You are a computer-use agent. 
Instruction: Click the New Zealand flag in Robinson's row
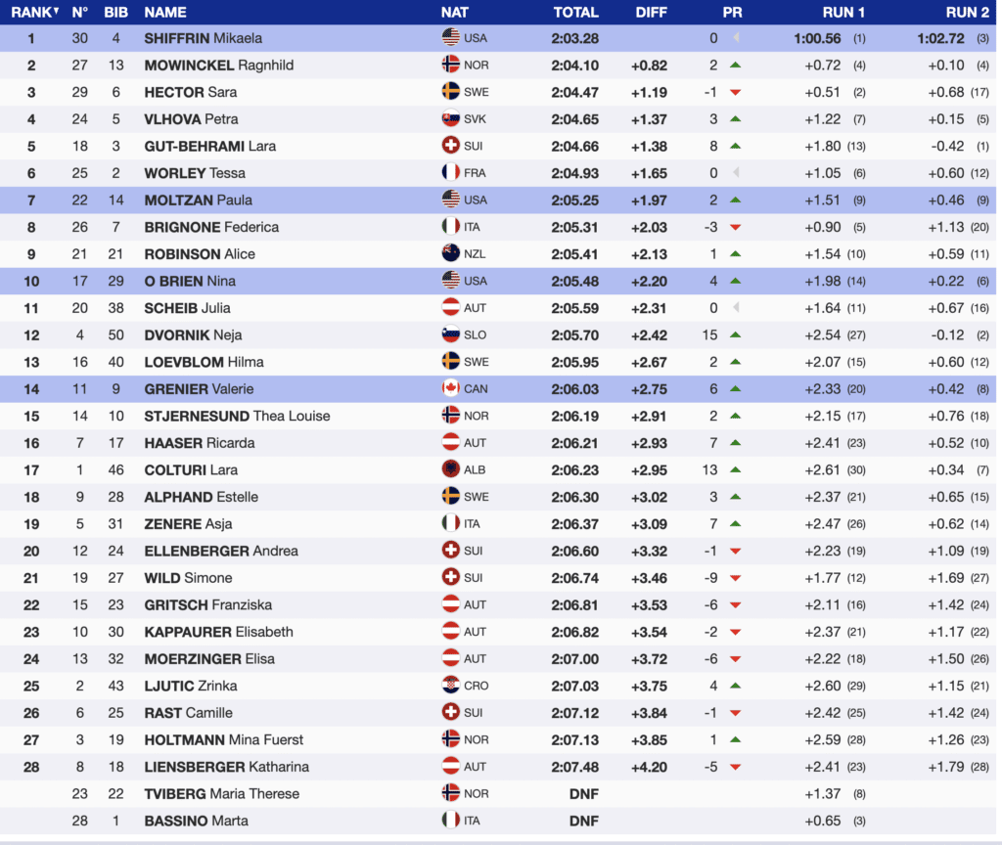450,253
